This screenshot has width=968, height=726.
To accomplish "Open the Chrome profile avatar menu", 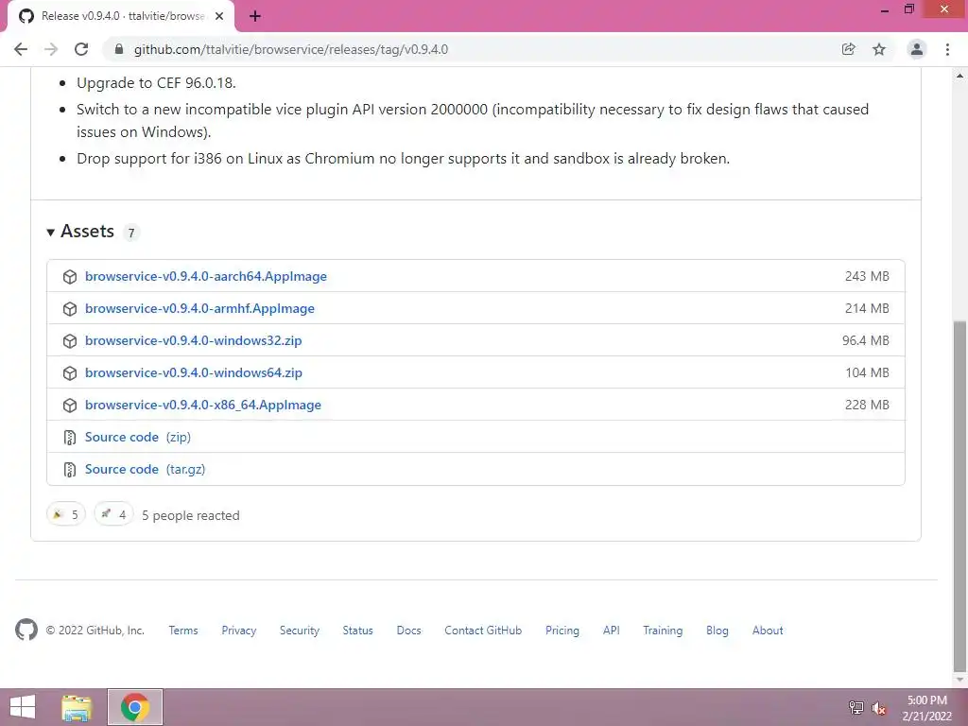I will 917,49.
